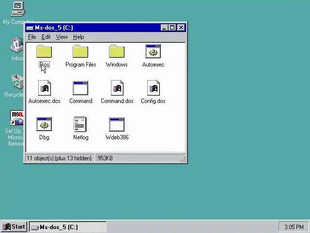Minimize the Ms-dos_5 (C:) window
This screenshot has height=233, width=310.
click(164, 28)
